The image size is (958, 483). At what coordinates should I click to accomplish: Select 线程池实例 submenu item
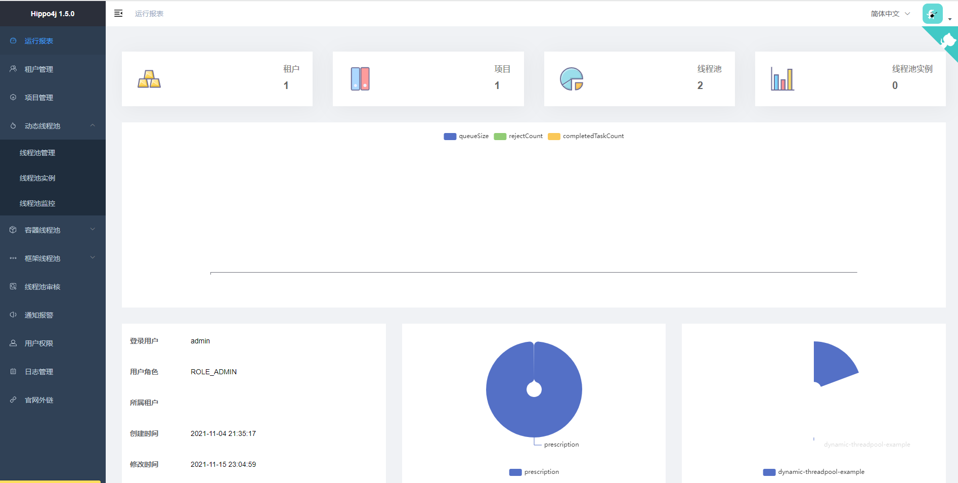53,178
